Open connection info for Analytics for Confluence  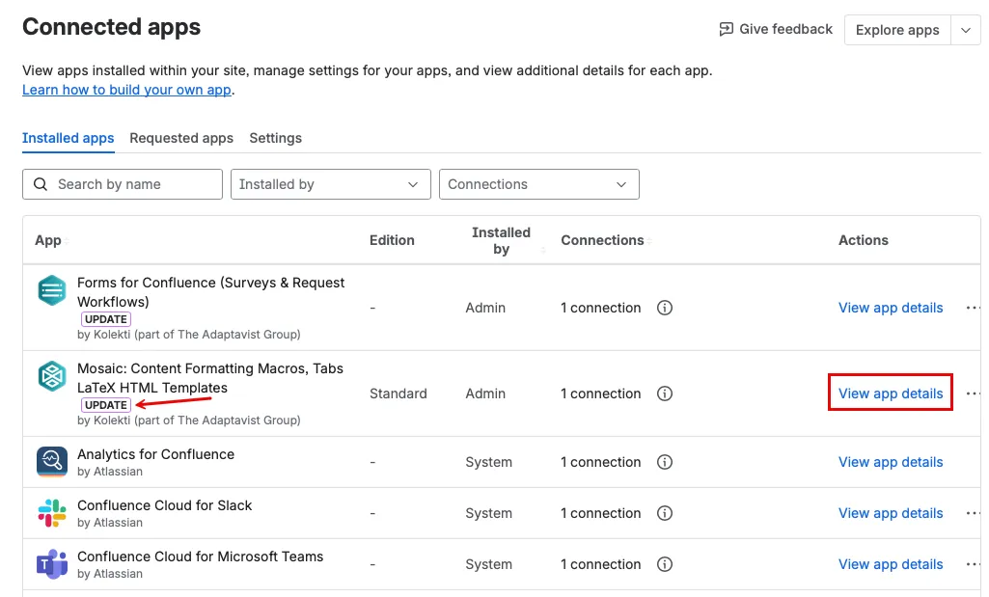(665, 462)
